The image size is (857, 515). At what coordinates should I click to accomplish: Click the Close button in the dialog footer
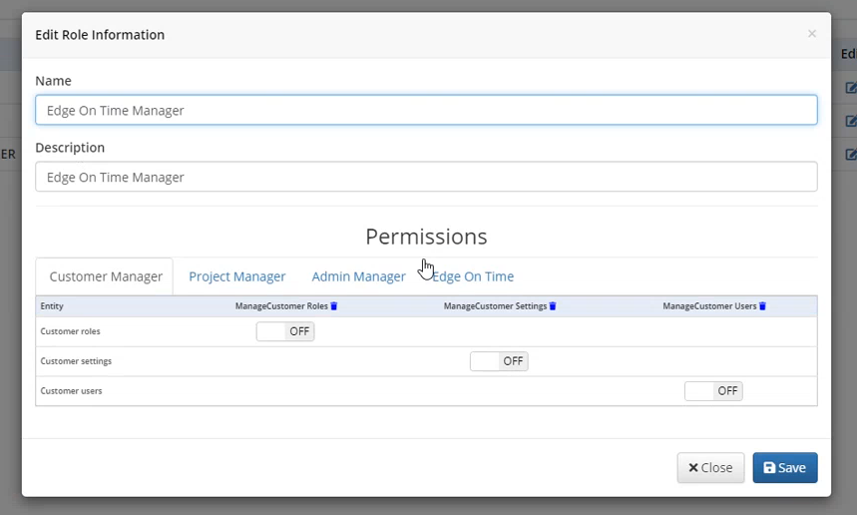(710, 467)
